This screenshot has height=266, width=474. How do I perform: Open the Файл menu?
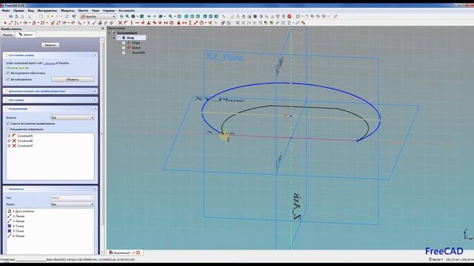(x=6, y=10)
